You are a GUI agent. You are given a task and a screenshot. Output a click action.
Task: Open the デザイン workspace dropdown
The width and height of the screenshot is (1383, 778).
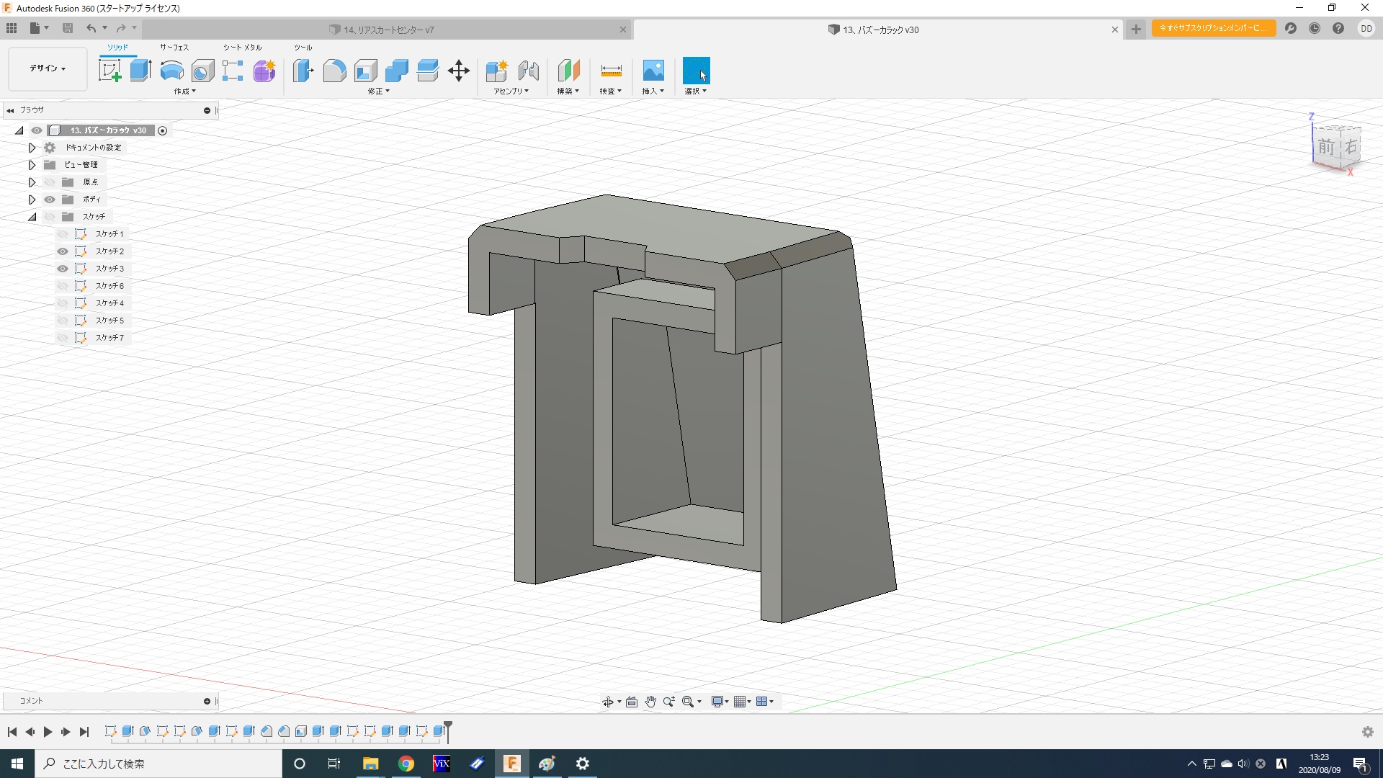pos(48,68)
